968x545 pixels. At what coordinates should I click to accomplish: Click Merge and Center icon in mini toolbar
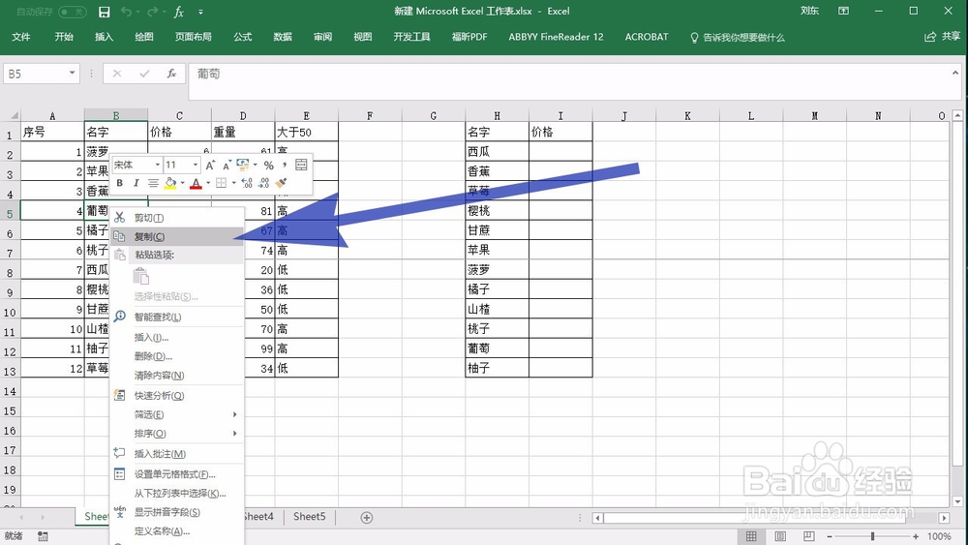point(301,165)
